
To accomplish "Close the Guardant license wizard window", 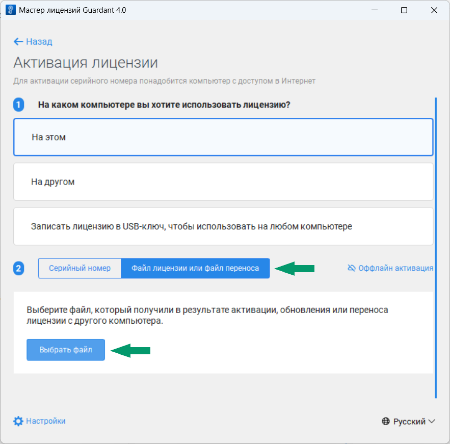I will point(434,10).
